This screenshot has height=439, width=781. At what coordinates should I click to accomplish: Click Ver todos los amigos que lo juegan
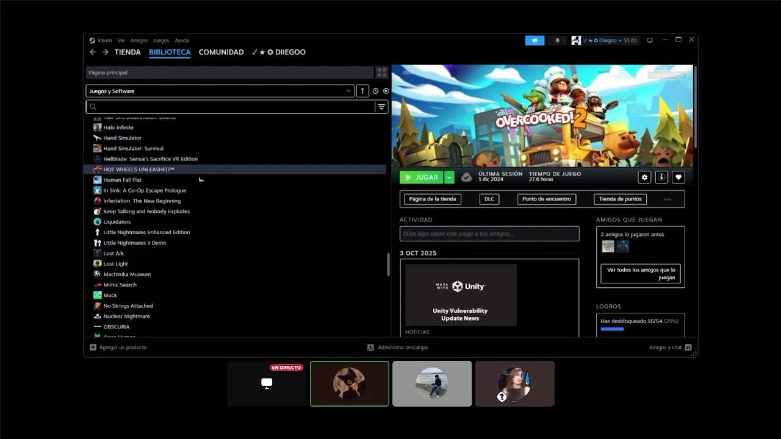pos(641,274)
